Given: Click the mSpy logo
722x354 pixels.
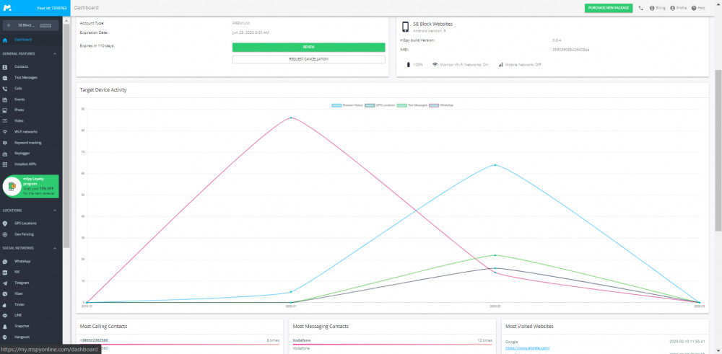Looking at the screenshot, I should pos(7,8).
